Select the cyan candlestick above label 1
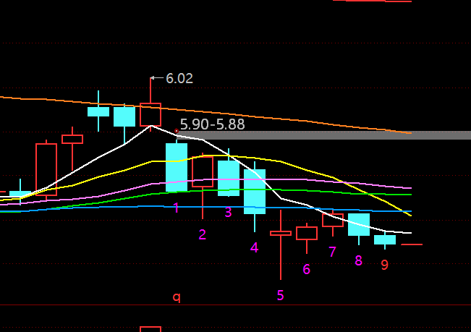This screenshot has height=332, width=471. click(177, 167)
